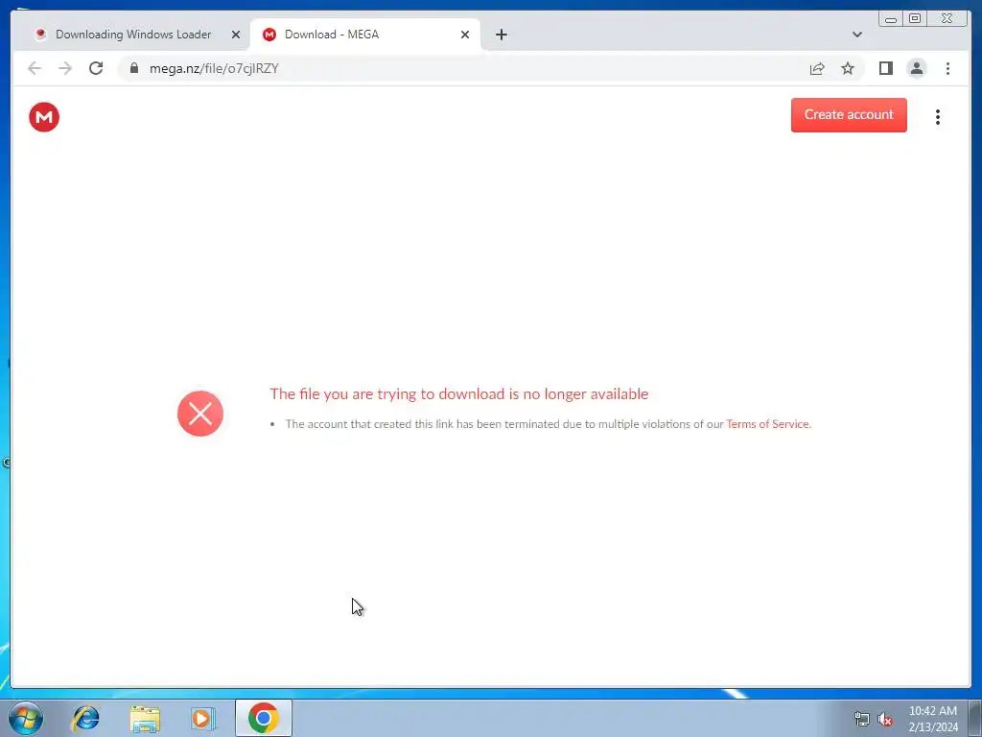Reload the current MEGA page
The image size is (982, 737).
coord(96,68)
